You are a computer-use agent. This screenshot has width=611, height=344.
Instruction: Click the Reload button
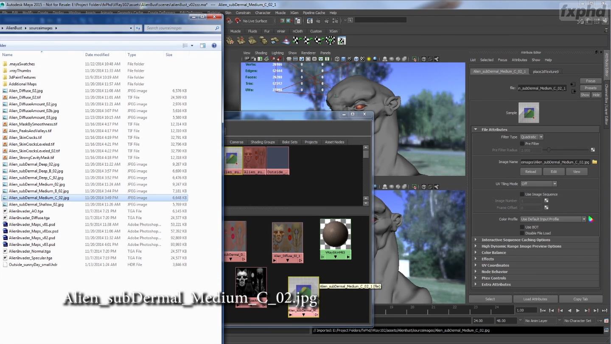pyautogui.click(x=530, y=172)
